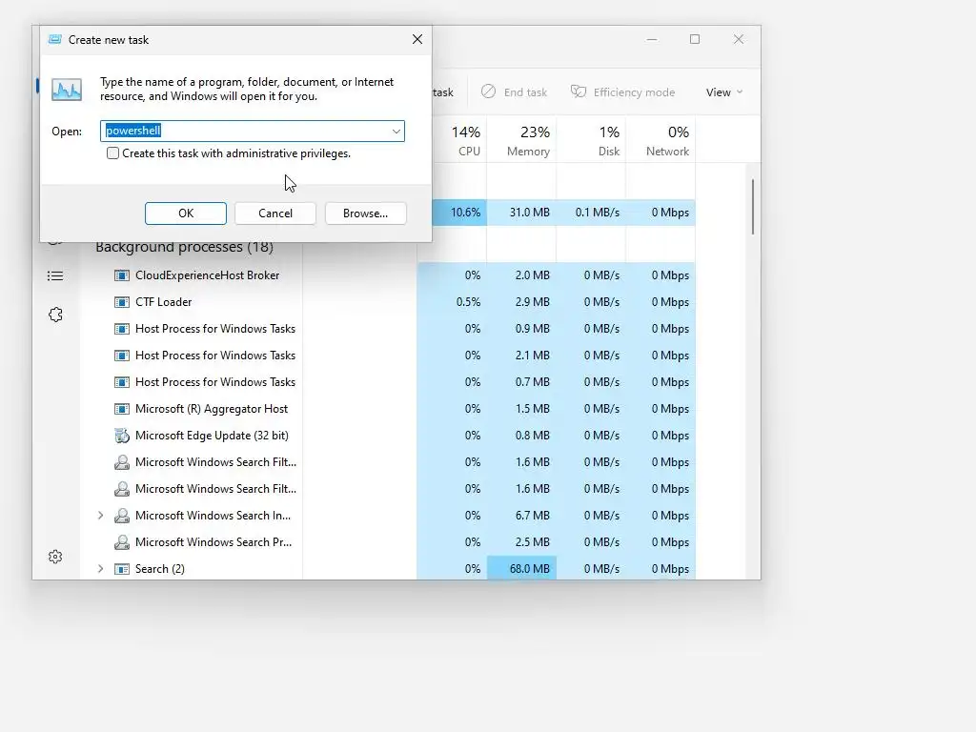Open the Details list icon in sidebar

55,275
